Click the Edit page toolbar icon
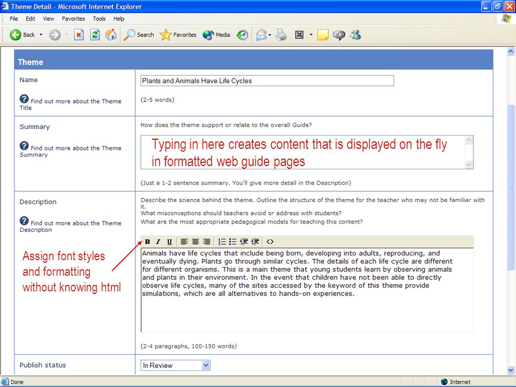The height and width of the screenshot is (387, 516). 299,34
